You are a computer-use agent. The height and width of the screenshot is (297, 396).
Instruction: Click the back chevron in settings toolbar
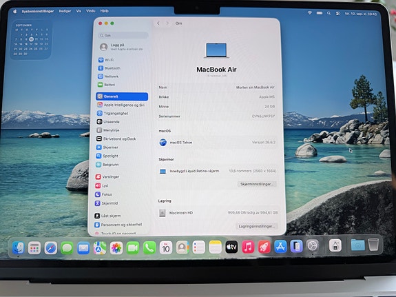point(158,23)
